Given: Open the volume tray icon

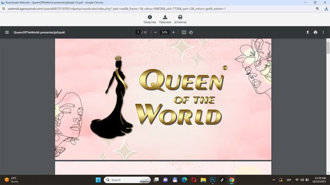Looking at the screenshot, I should [x=302, y=180].
